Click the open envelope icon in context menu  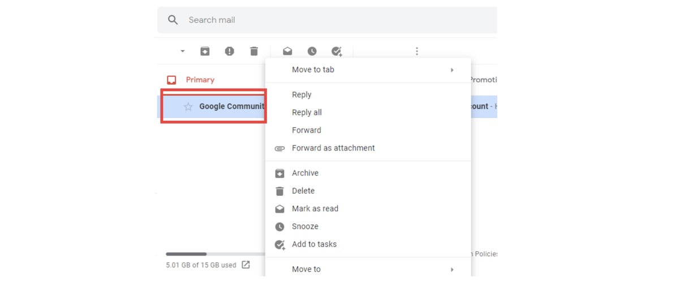point(280,209)
